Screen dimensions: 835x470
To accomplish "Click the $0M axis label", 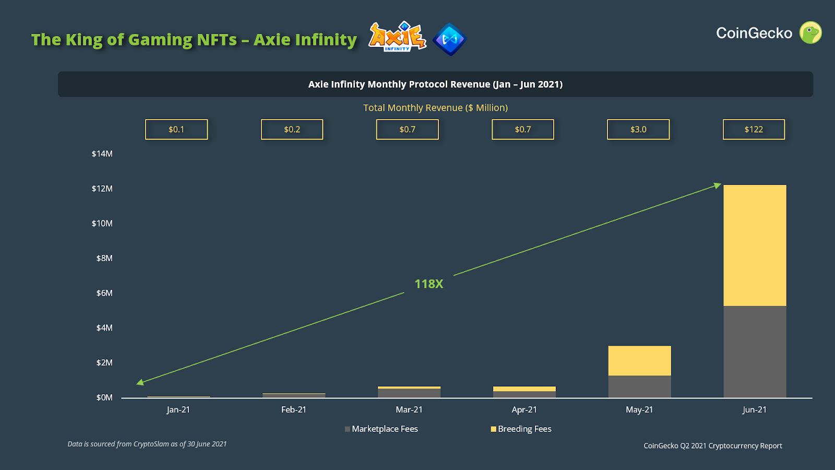I will coord(104,397).
